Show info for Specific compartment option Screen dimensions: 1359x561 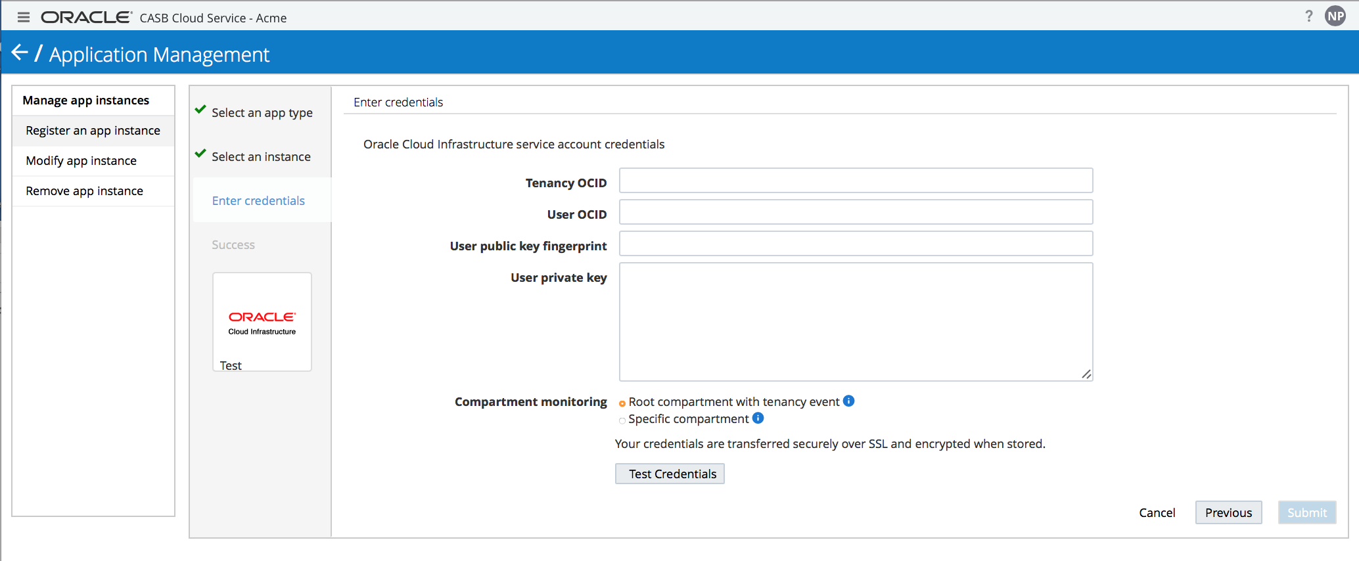coord(758,418)
